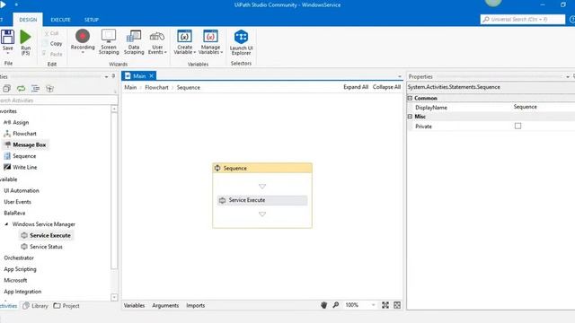Expand User Events category in activities
The height and width of the screenshot is (323, 575).
pos(17,202)
